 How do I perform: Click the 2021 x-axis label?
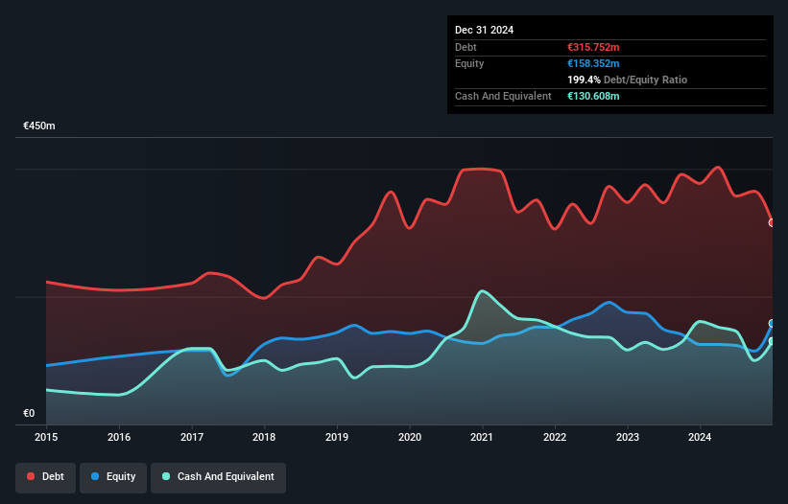[482, 437]
